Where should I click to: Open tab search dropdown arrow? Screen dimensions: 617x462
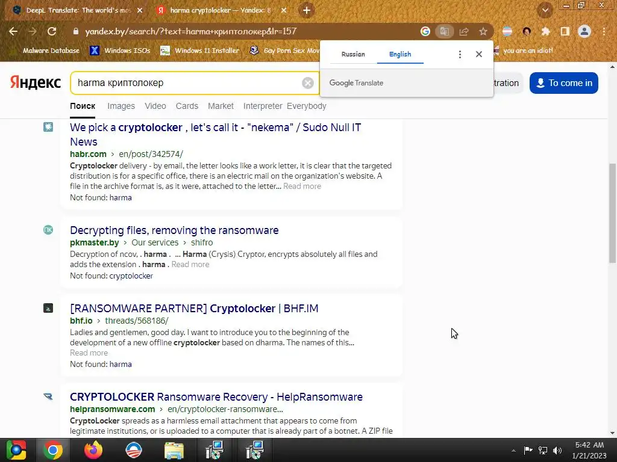545,10
